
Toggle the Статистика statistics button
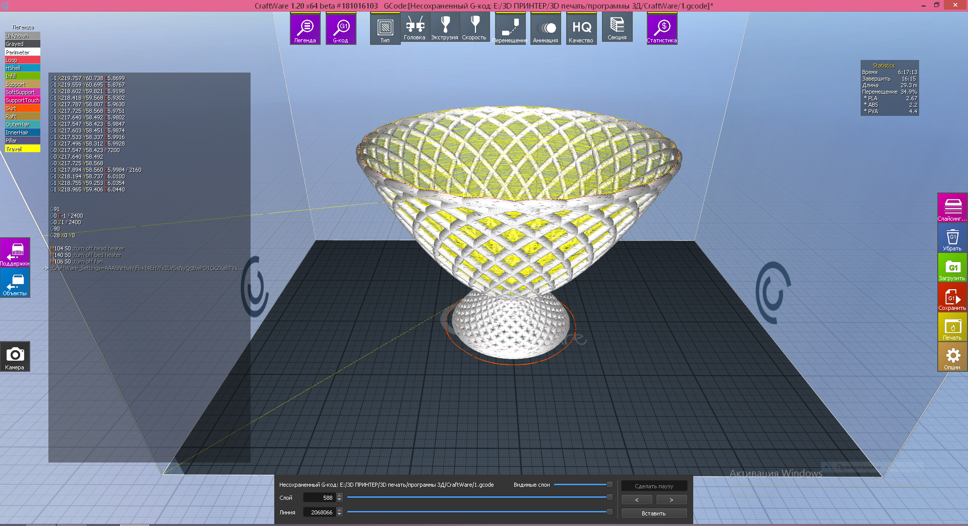point(661,29)
